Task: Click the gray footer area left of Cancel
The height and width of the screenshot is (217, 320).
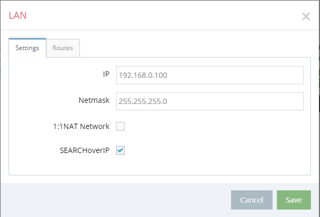Action: (116, 200)
